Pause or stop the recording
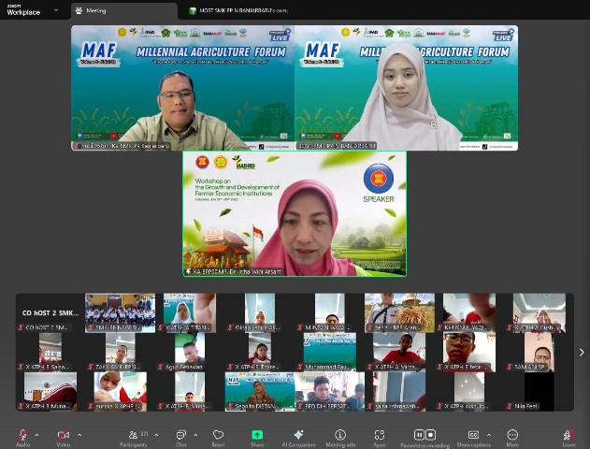 [x=425, y=435]
